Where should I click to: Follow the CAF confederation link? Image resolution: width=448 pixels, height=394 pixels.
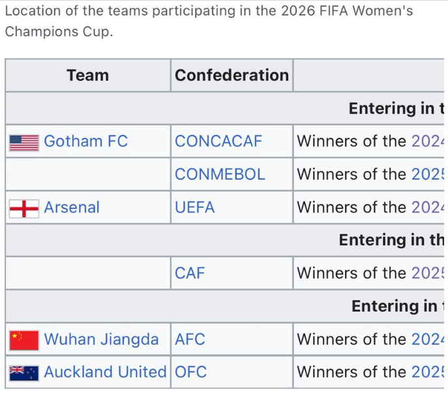[x=190, y=273]
